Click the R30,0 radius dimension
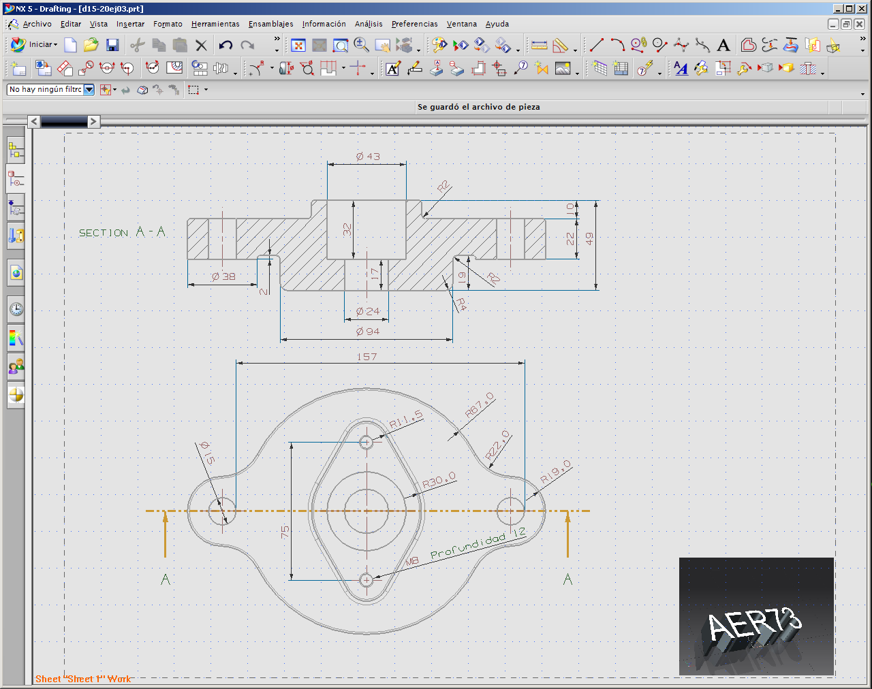 pyautogui.click(x=439, y=481)
